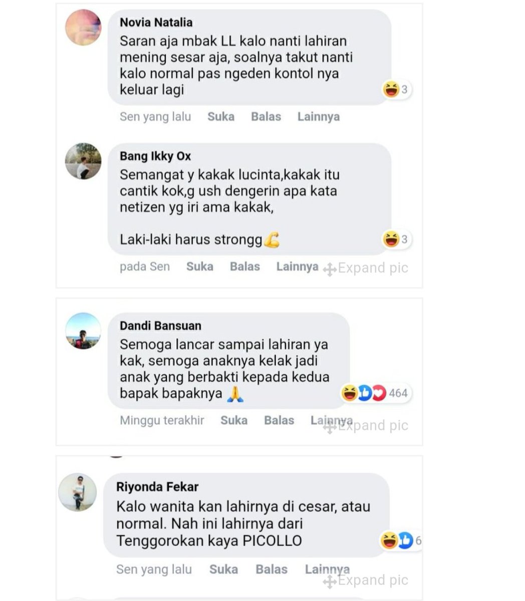Reply to Bang Ikky Ox with Balas
This screenshot has width=525, height=601.
244,266
